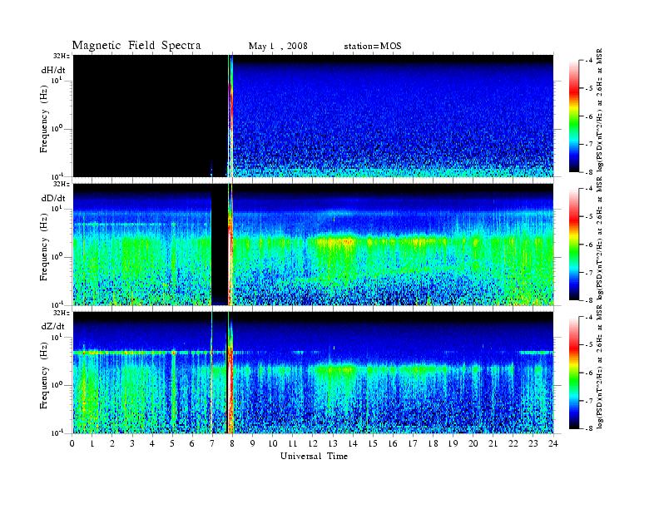Click the -6 tick on the middle colorbar
This screenshot has width=659, height=509.
589,245
